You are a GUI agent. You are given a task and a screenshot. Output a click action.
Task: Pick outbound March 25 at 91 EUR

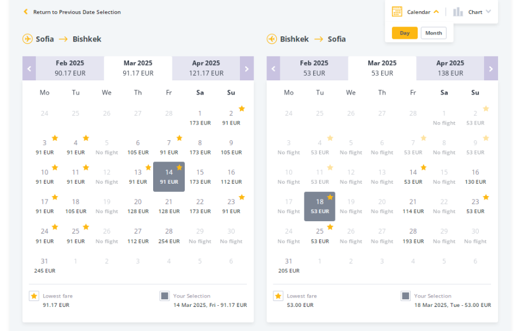click(x=76, y=236)
